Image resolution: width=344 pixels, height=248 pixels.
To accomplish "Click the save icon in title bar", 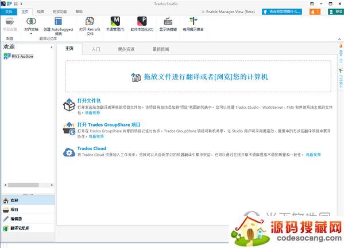I will tap(16, 3).
